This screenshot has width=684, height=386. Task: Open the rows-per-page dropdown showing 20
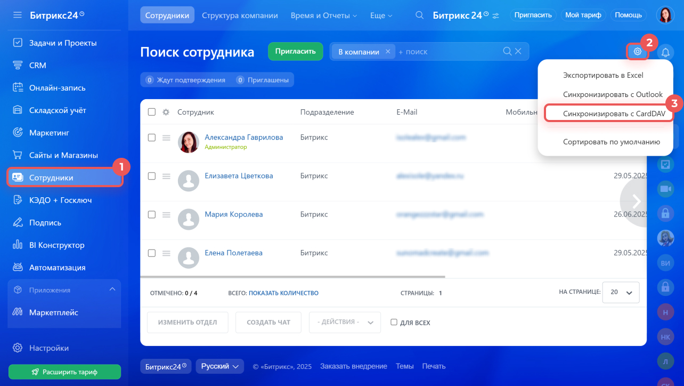point(621,292)
